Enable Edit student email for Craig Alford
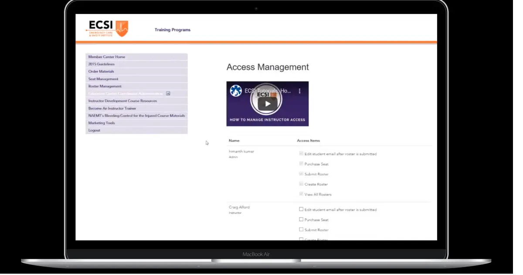The image size is (523, 275). click(301, 210)
